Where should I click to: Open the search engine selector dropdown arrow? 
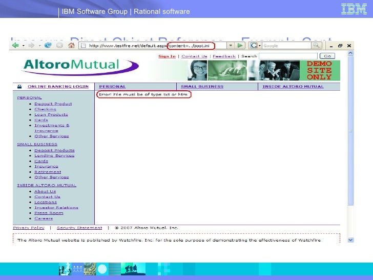coord(260,46)
